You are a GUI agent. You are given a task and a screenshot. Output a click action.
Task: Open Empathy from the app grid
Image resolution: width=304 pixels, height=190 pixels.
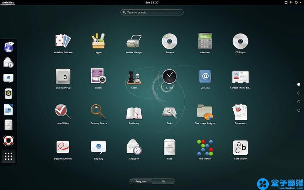(x=98, y=150)
